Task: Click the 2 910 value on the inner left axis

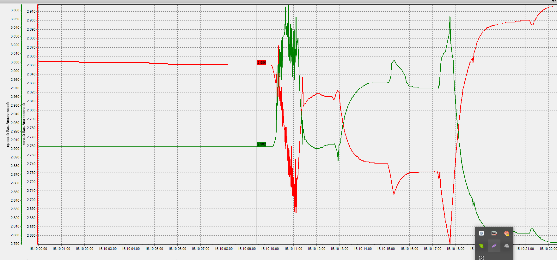Action: (x=31, y=11)
